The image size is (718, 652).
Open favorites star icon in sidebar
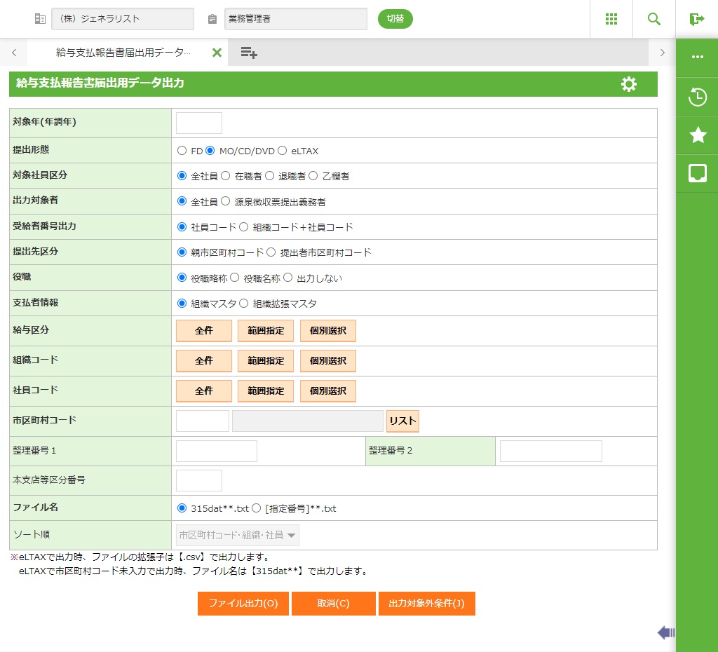click(x=697, y=135)
